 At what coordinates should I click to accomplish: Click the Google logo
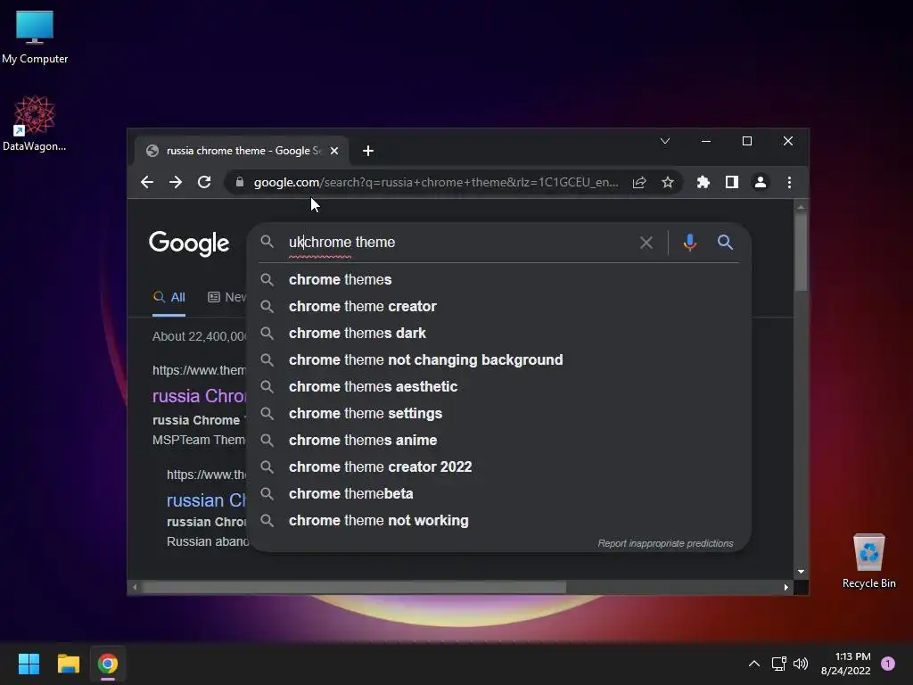(x=189, y=243)
